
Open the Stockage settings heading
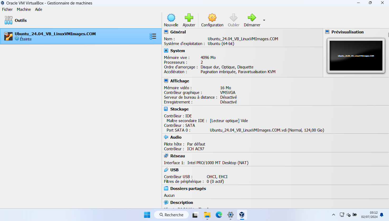pos(179,109)
